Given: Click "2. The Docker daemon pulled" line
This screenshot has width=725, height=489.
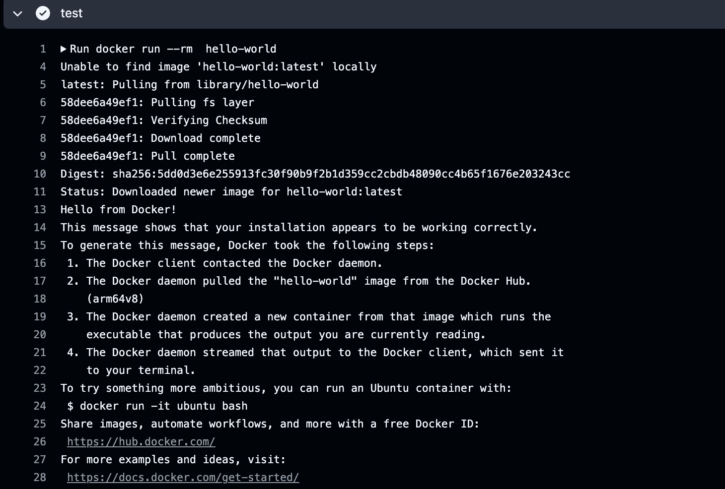Looking at the screenshot, I should (299, 281).
